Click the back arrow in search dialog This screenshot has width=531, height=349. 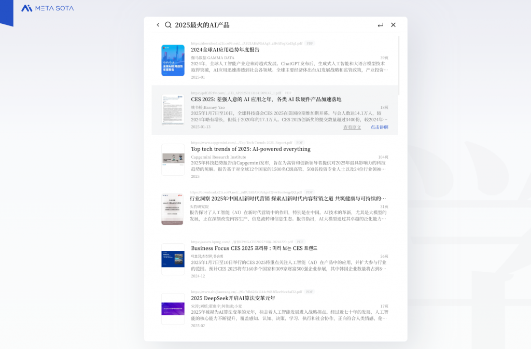click(158, 25)
